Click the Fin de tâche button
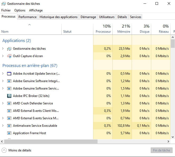 click(x=162, y=150)
